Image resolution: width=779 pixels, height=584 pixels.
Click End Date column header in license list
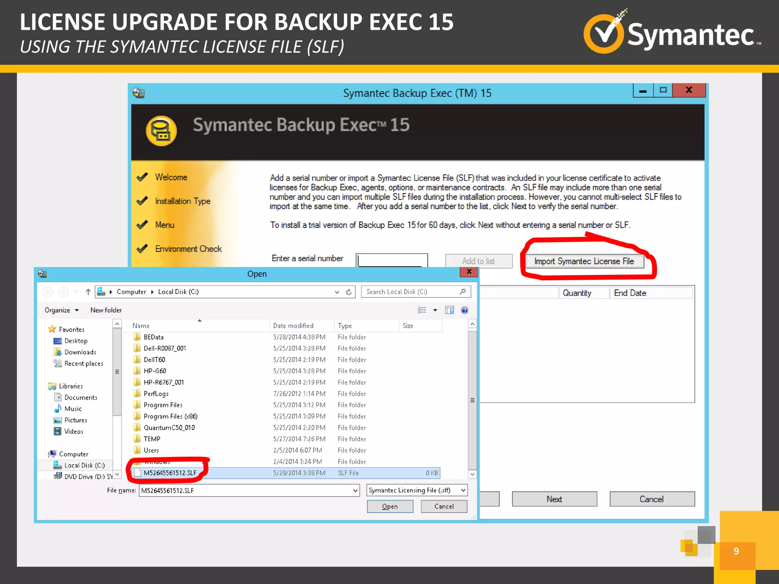tap(651, 293)
